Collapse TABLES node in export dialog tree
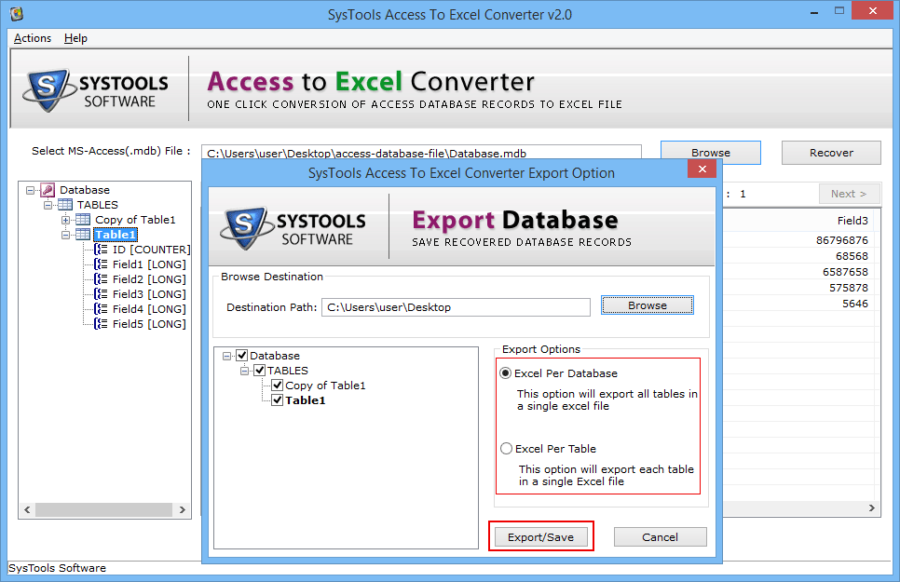Viewport: 900px width, 582px height. (244, 371)
